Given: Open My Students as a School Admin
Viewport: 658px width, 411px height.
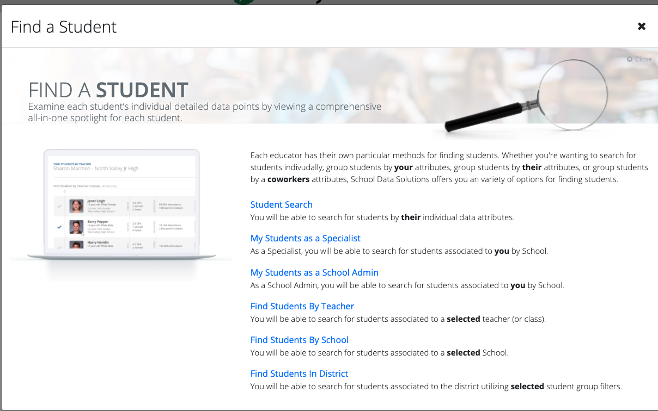Looking at the screenshot, I should pyautogui.click(x=314, y=272).
